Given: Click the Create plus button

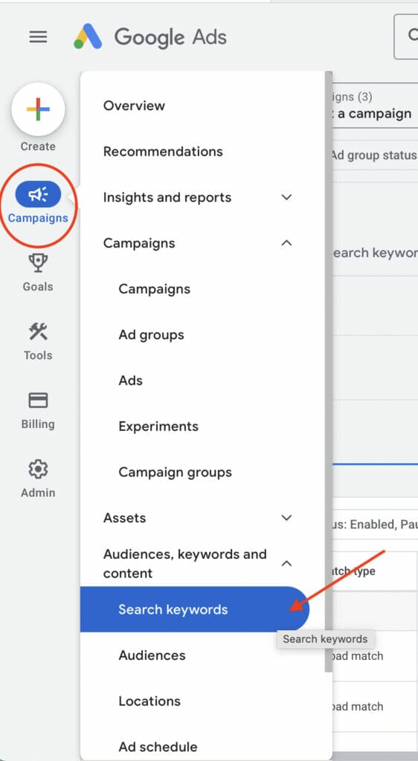Looking at the screenshot, I should point(39,109).
